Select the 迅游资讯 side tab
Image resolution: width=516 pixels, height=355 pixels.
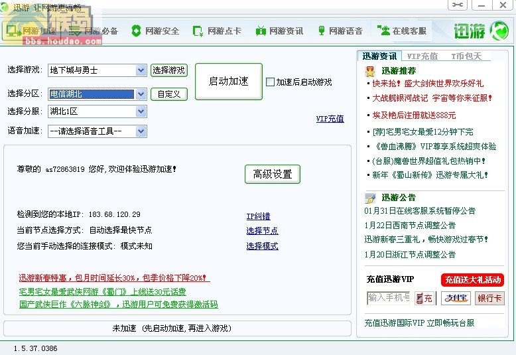click(x=379, y=56)
